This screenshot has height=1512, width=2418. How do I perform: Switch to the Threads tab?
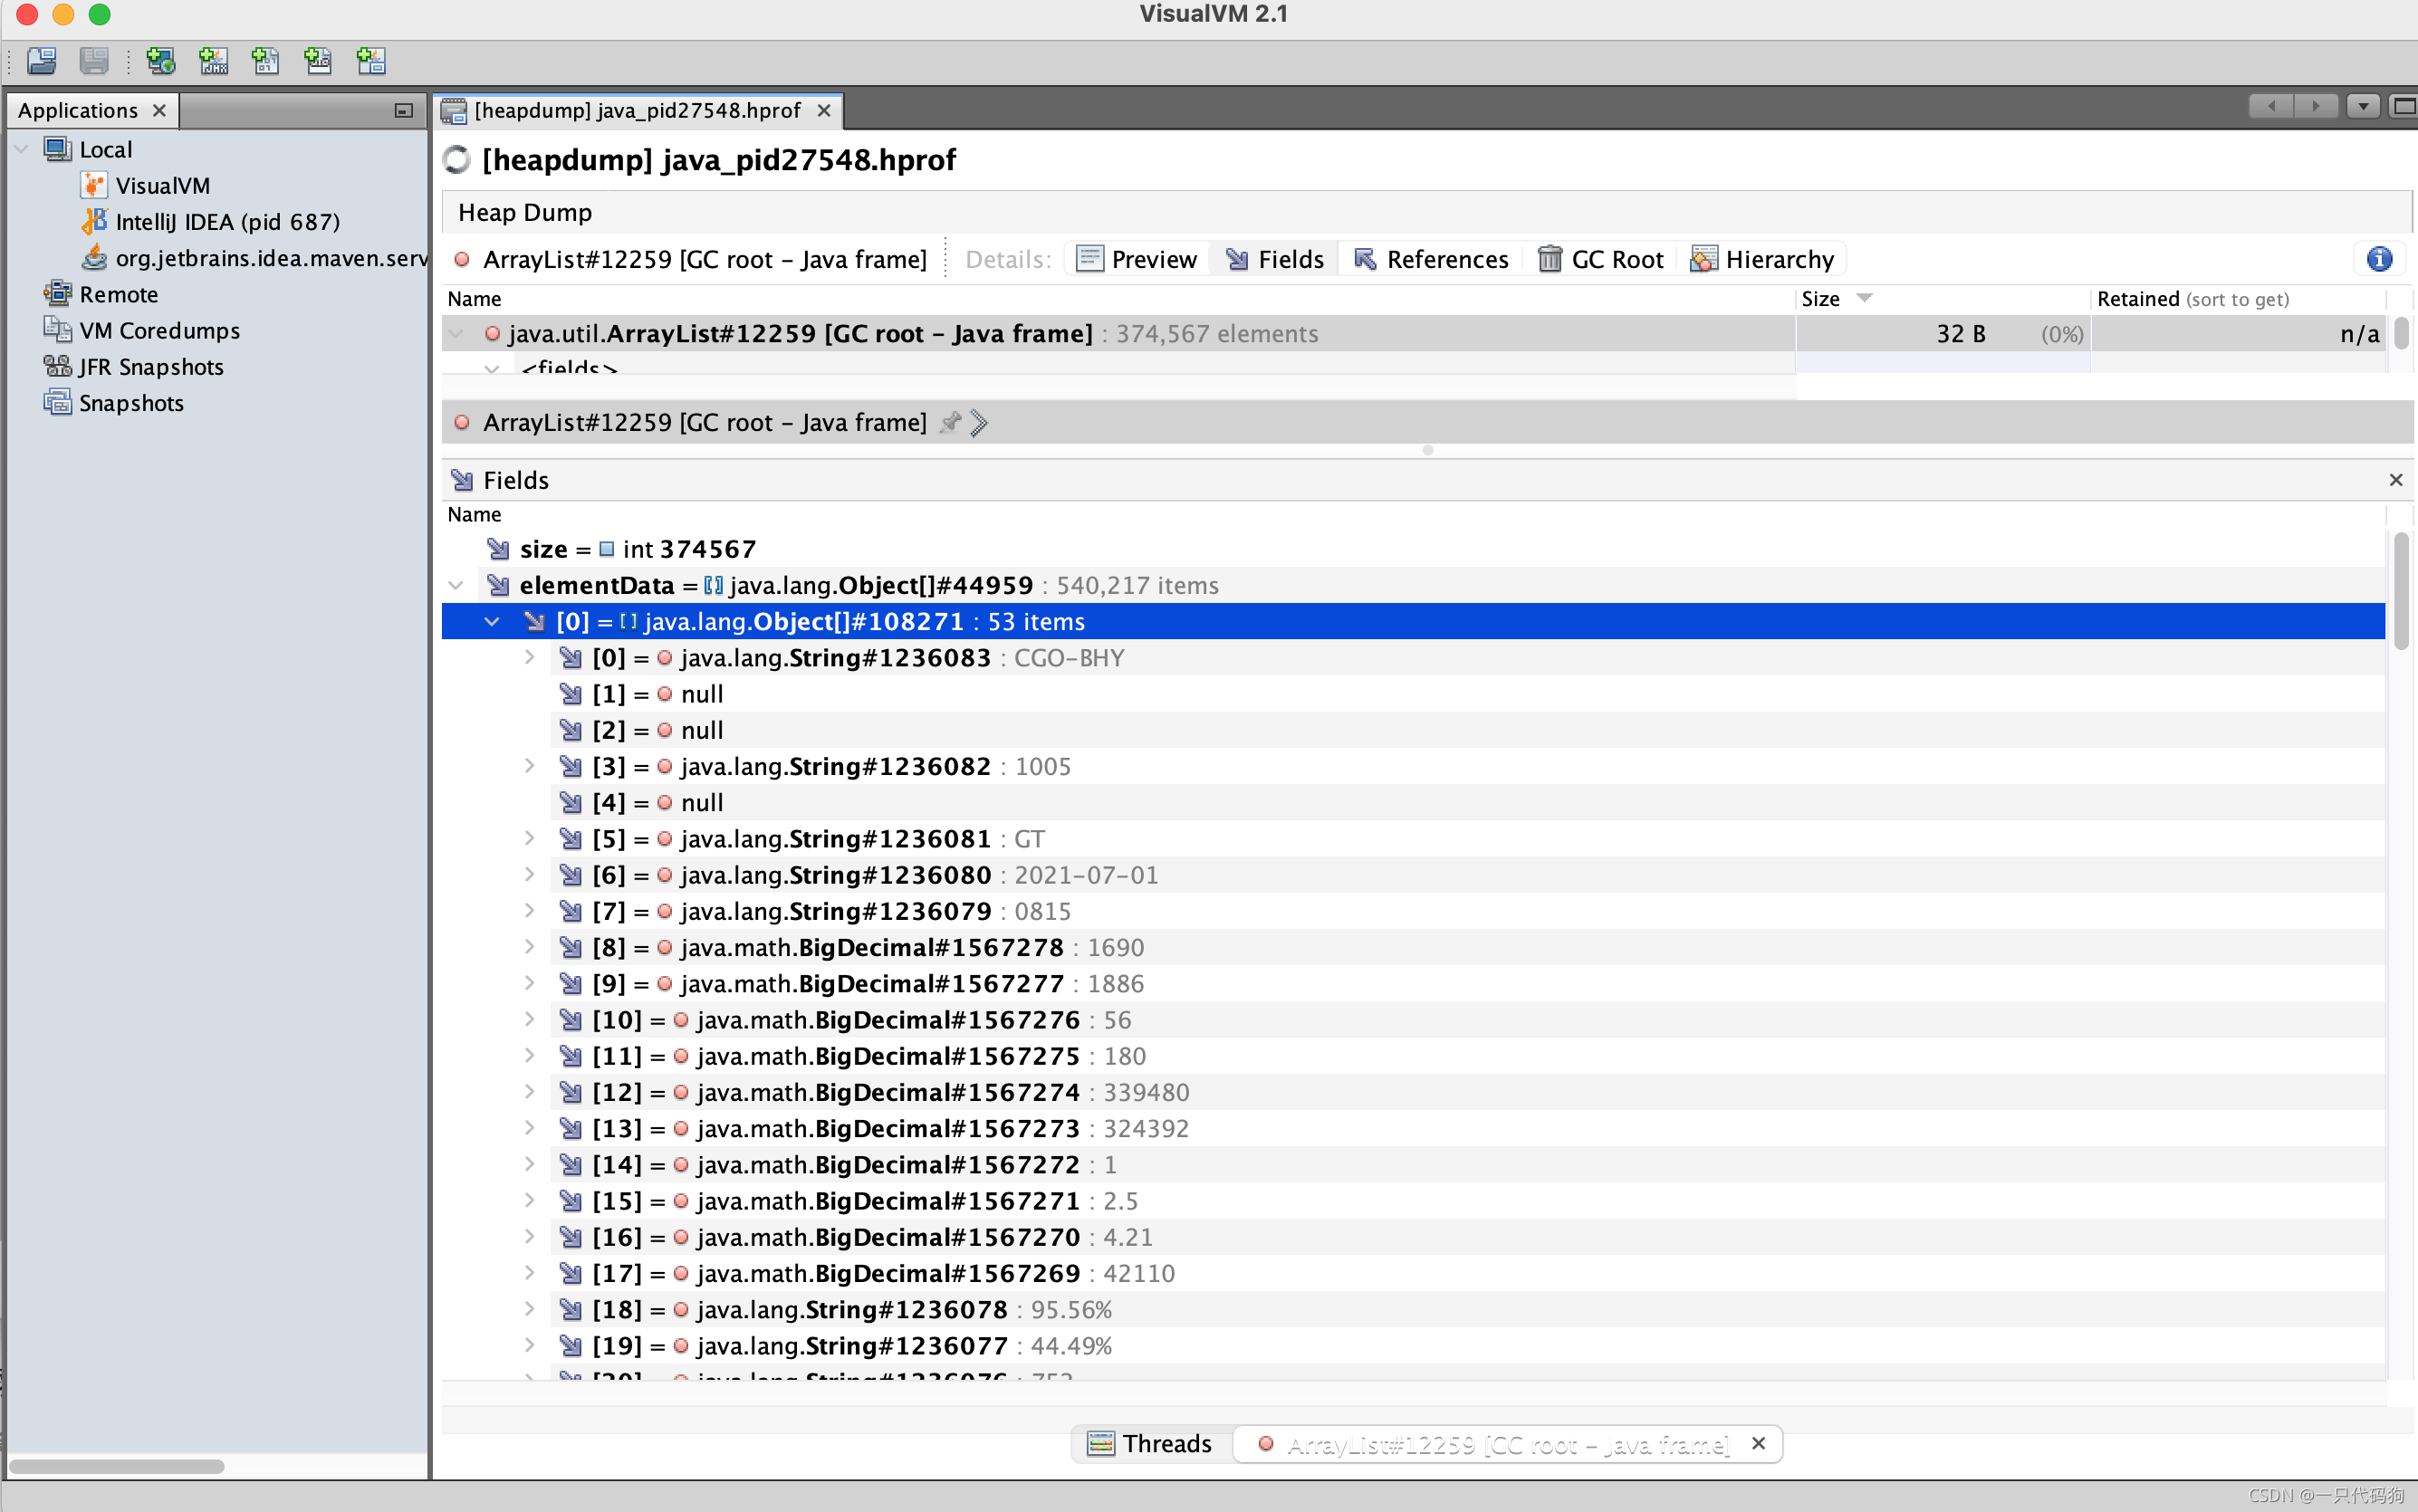coord(1150,1443)
